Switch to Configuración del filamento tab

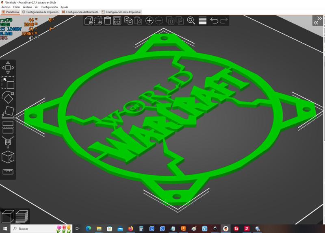click(x=80, y=12)
